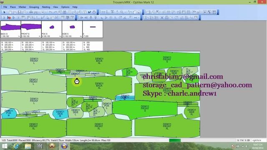
Task: Open the Marker menu
Action: click(x=22, y=7)
